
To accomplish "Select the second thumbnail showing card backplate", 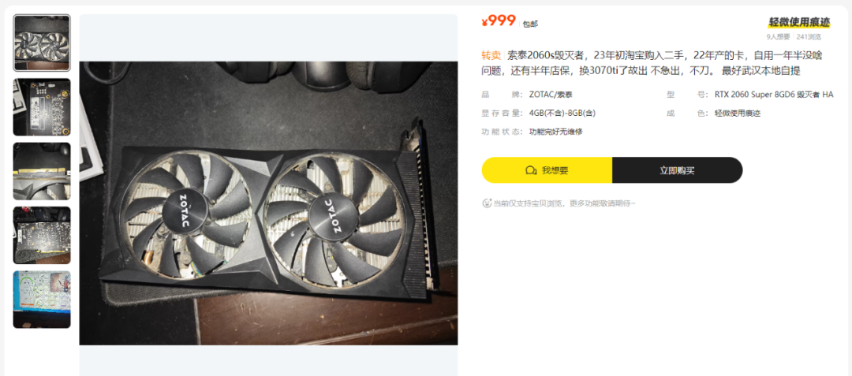I will pyautogui.click(x=42, y=107).
